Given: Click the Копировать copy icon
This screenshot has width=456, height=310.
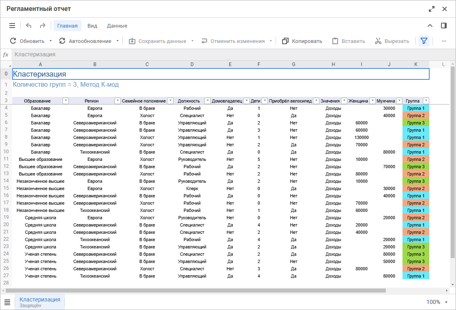Looking at the screenshot, I should pos(285,41).
